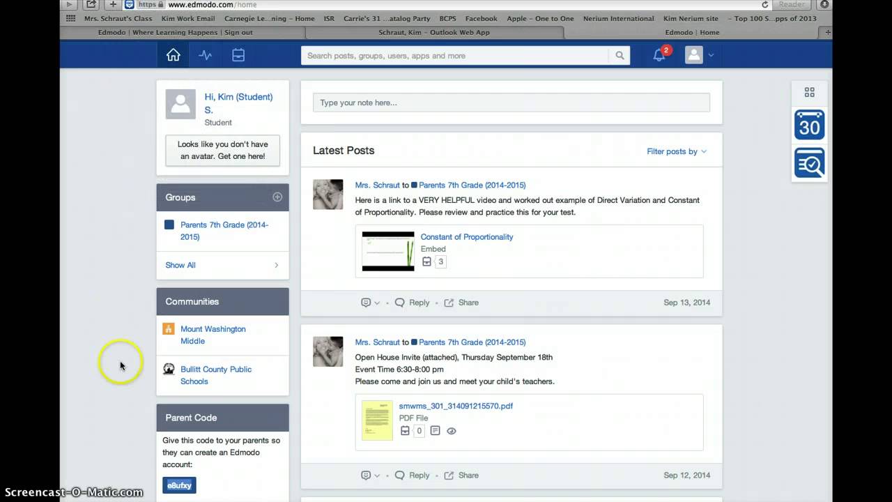
Task: Reply to the Sep 13 post
Action: click(x=412, y=303)
